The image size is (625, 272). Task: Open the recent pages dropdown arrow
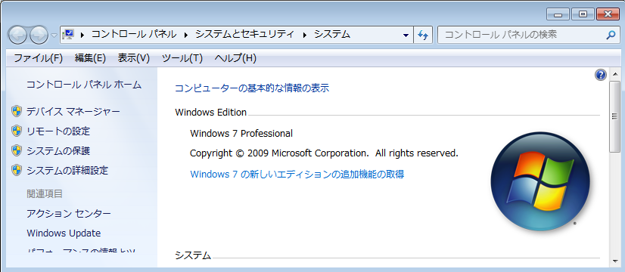point(54,36)
